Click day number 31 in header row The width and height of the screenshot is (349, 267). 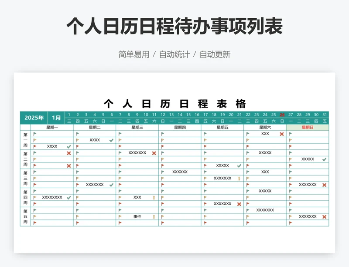(325, 115)
